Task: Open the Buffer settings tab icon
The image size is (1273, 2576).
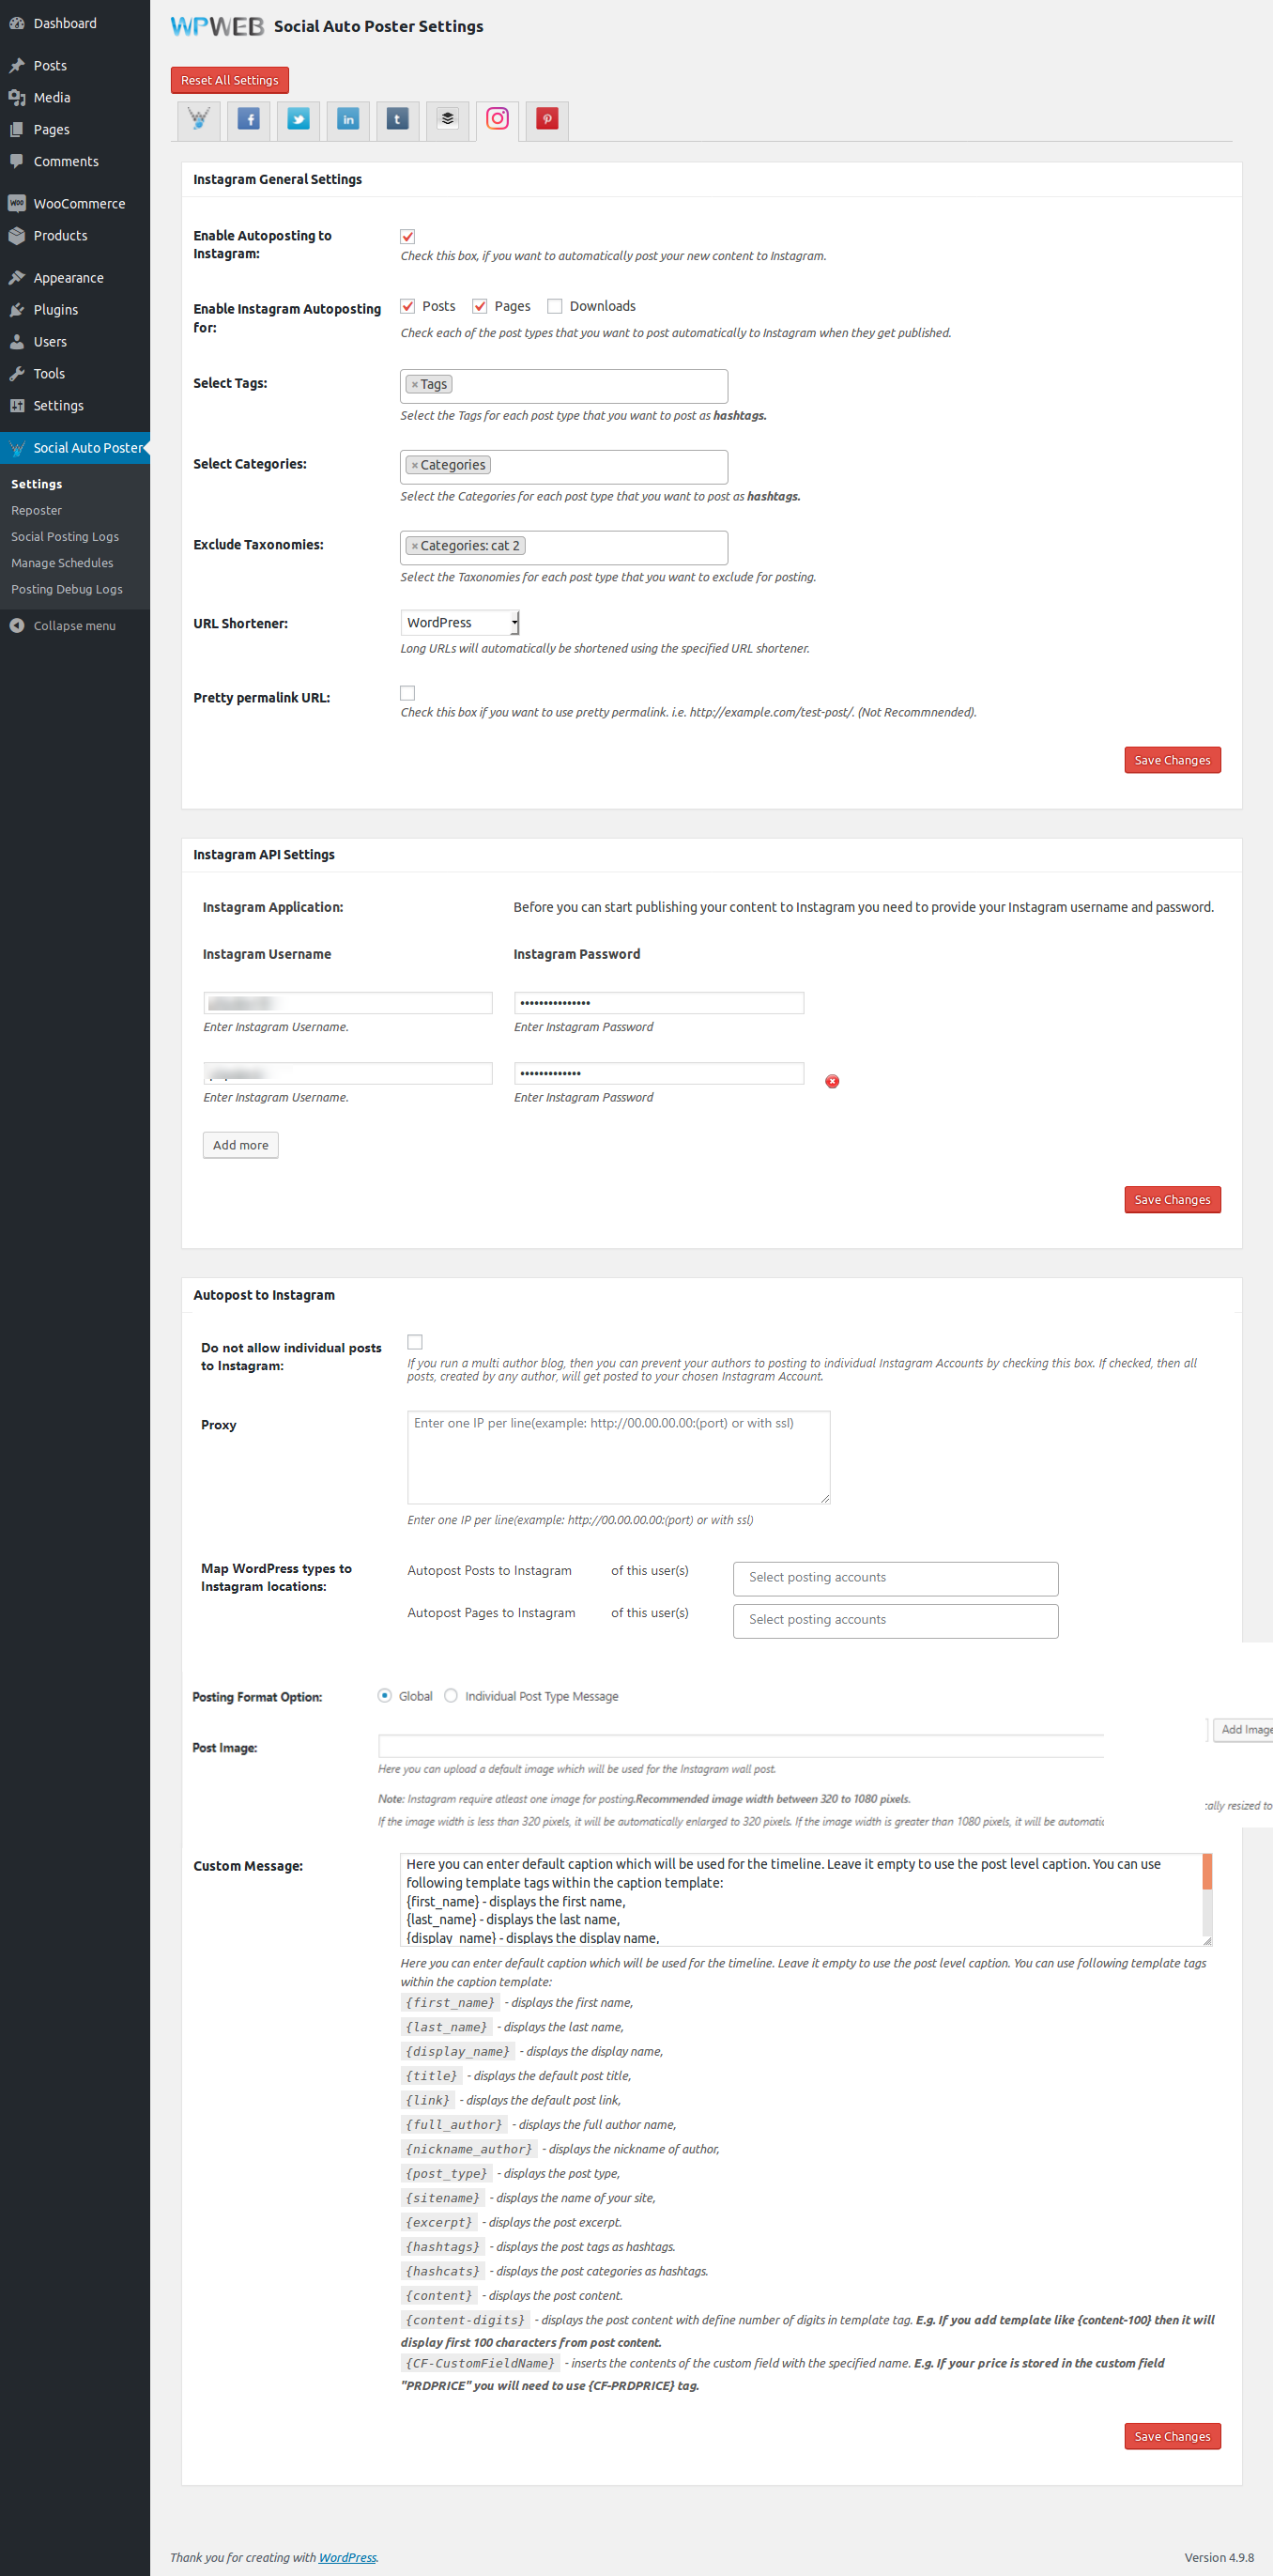Action: (x=447, y=120)
